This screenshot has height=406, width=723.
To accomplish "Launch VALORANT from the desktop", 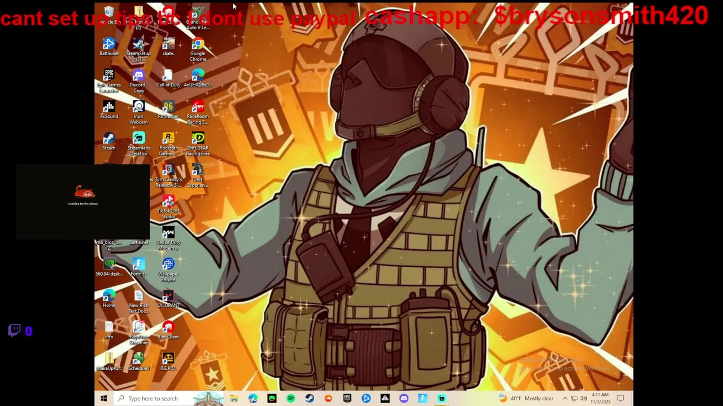I will tap(168, 300).
